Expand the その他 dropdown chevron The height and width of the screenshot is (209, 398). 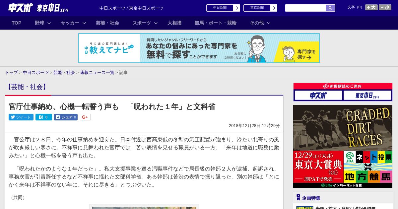(x=269, y=23)
